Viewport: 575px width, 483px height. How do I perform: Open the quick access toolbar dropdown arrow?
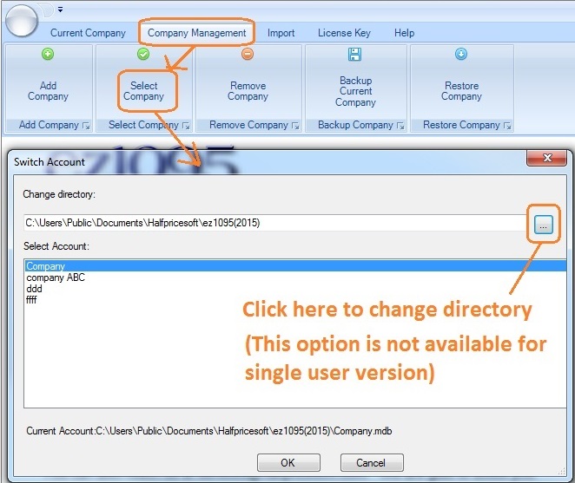pos(60,10)
